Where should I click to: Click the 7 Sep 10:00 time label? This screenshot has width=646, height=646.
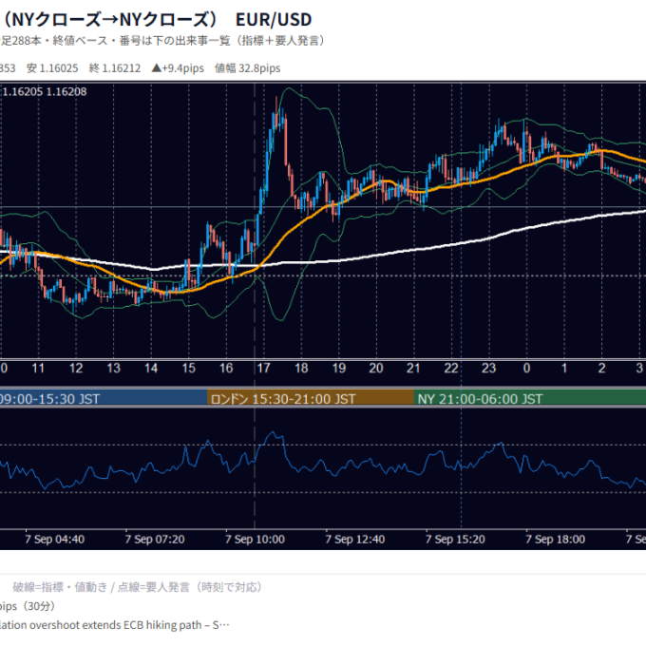click(x=255, y=540)
